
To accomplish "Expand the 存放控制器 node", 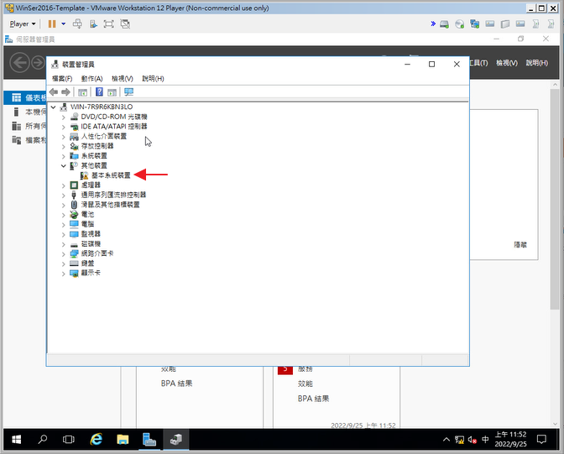I will click(x=63, y=146).
